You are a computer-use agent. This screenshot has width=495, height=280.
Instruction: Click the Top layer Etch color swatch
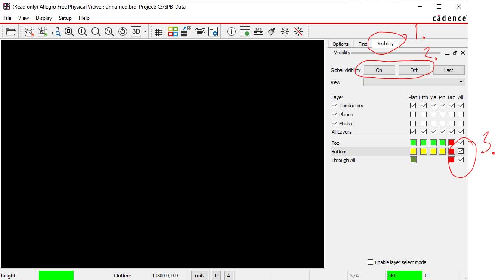pyautogui.click(x=424, y=143)
